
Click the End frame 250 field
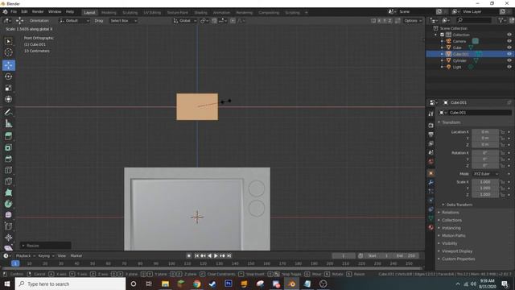click(406, 255)
